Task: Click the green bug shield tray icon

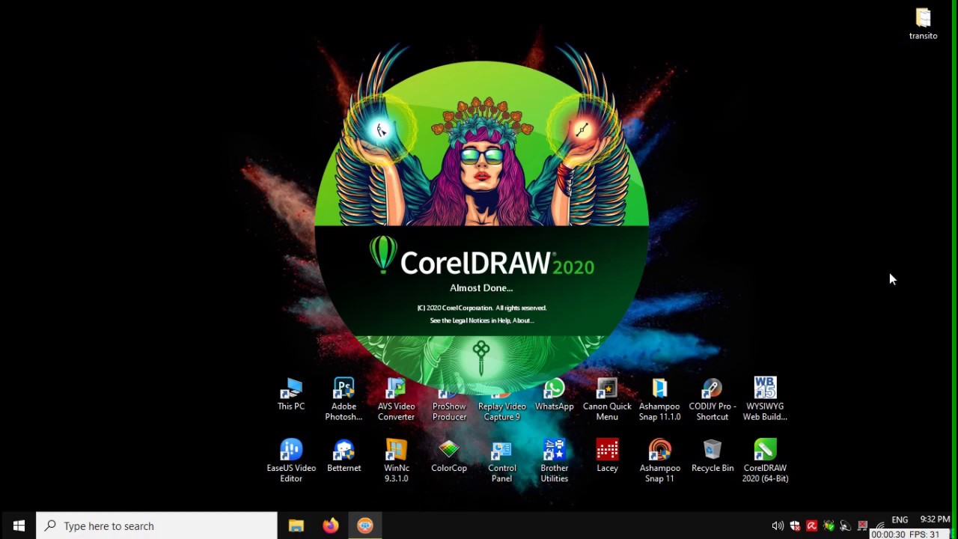Action: (x=829, y=526)
